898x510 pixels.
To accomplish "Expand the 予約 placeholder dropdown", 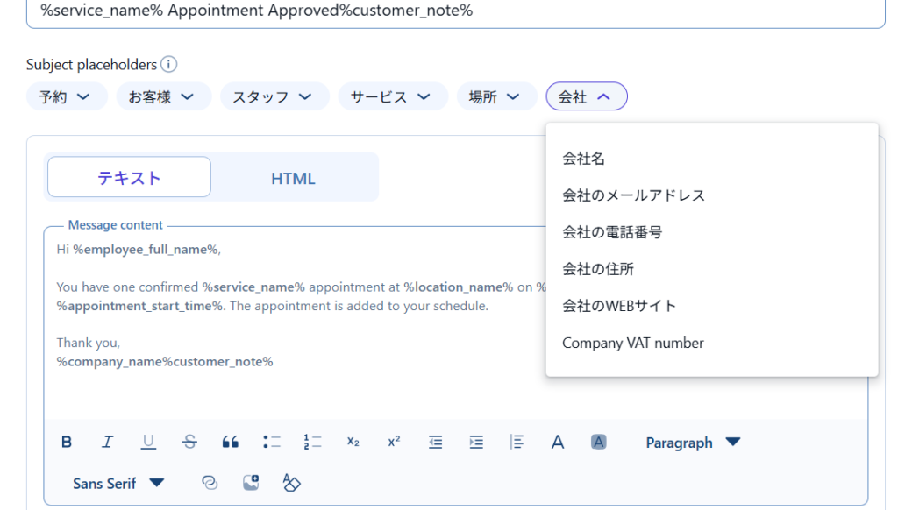I will pyautogui.click(x=66, y=97).
